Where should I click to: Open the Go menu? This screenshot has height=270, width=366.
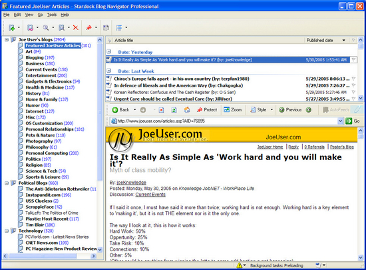click(40, 15)
